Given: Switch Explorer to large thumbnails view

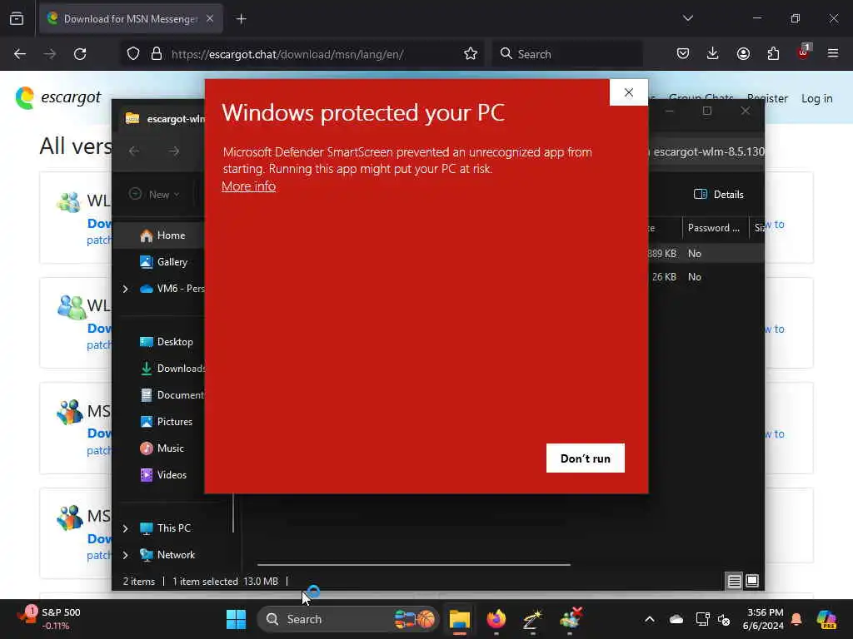Looking at the screenshot, I should [752, 581].
